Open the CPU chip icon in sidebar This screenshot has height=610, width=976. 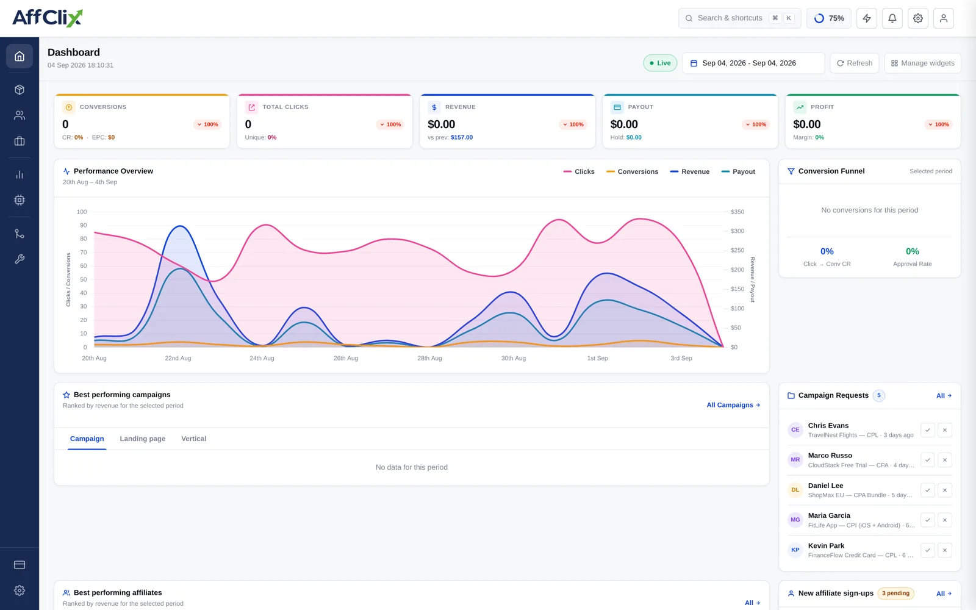coord(20,200)
